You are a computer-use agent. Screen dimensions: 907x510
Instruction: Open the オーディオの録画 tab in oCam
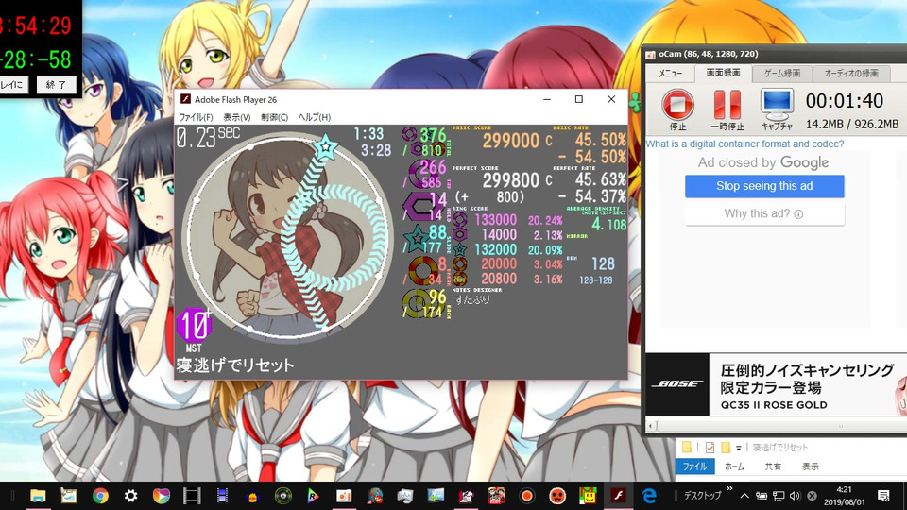point(851,74)
